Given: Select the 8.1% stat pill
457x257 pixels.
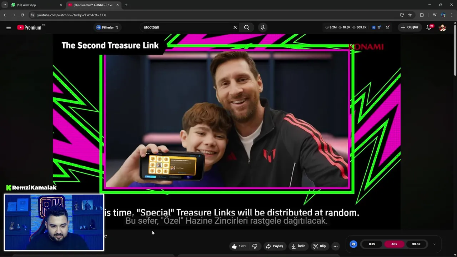Looking at the screenshot, I should (372, 244).
